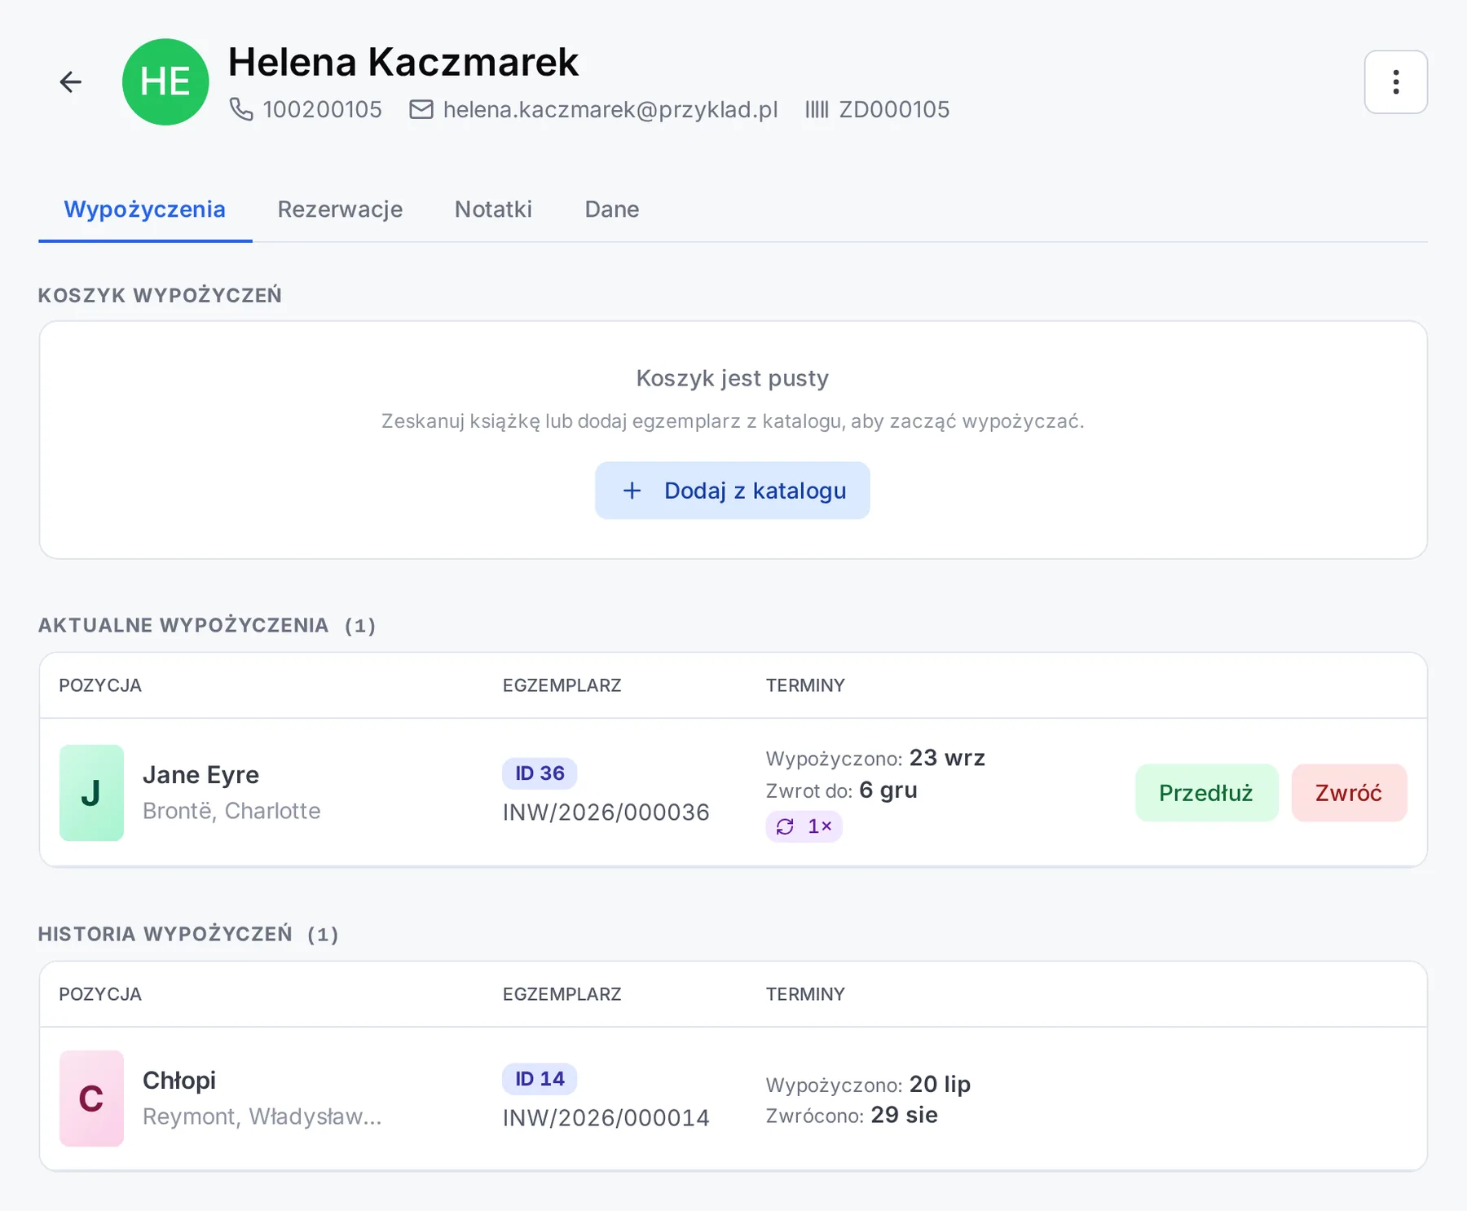The image size is (1467, 1211).
Task: Click the Chłopi C cover thumbnail
Action: (91, 1099)
